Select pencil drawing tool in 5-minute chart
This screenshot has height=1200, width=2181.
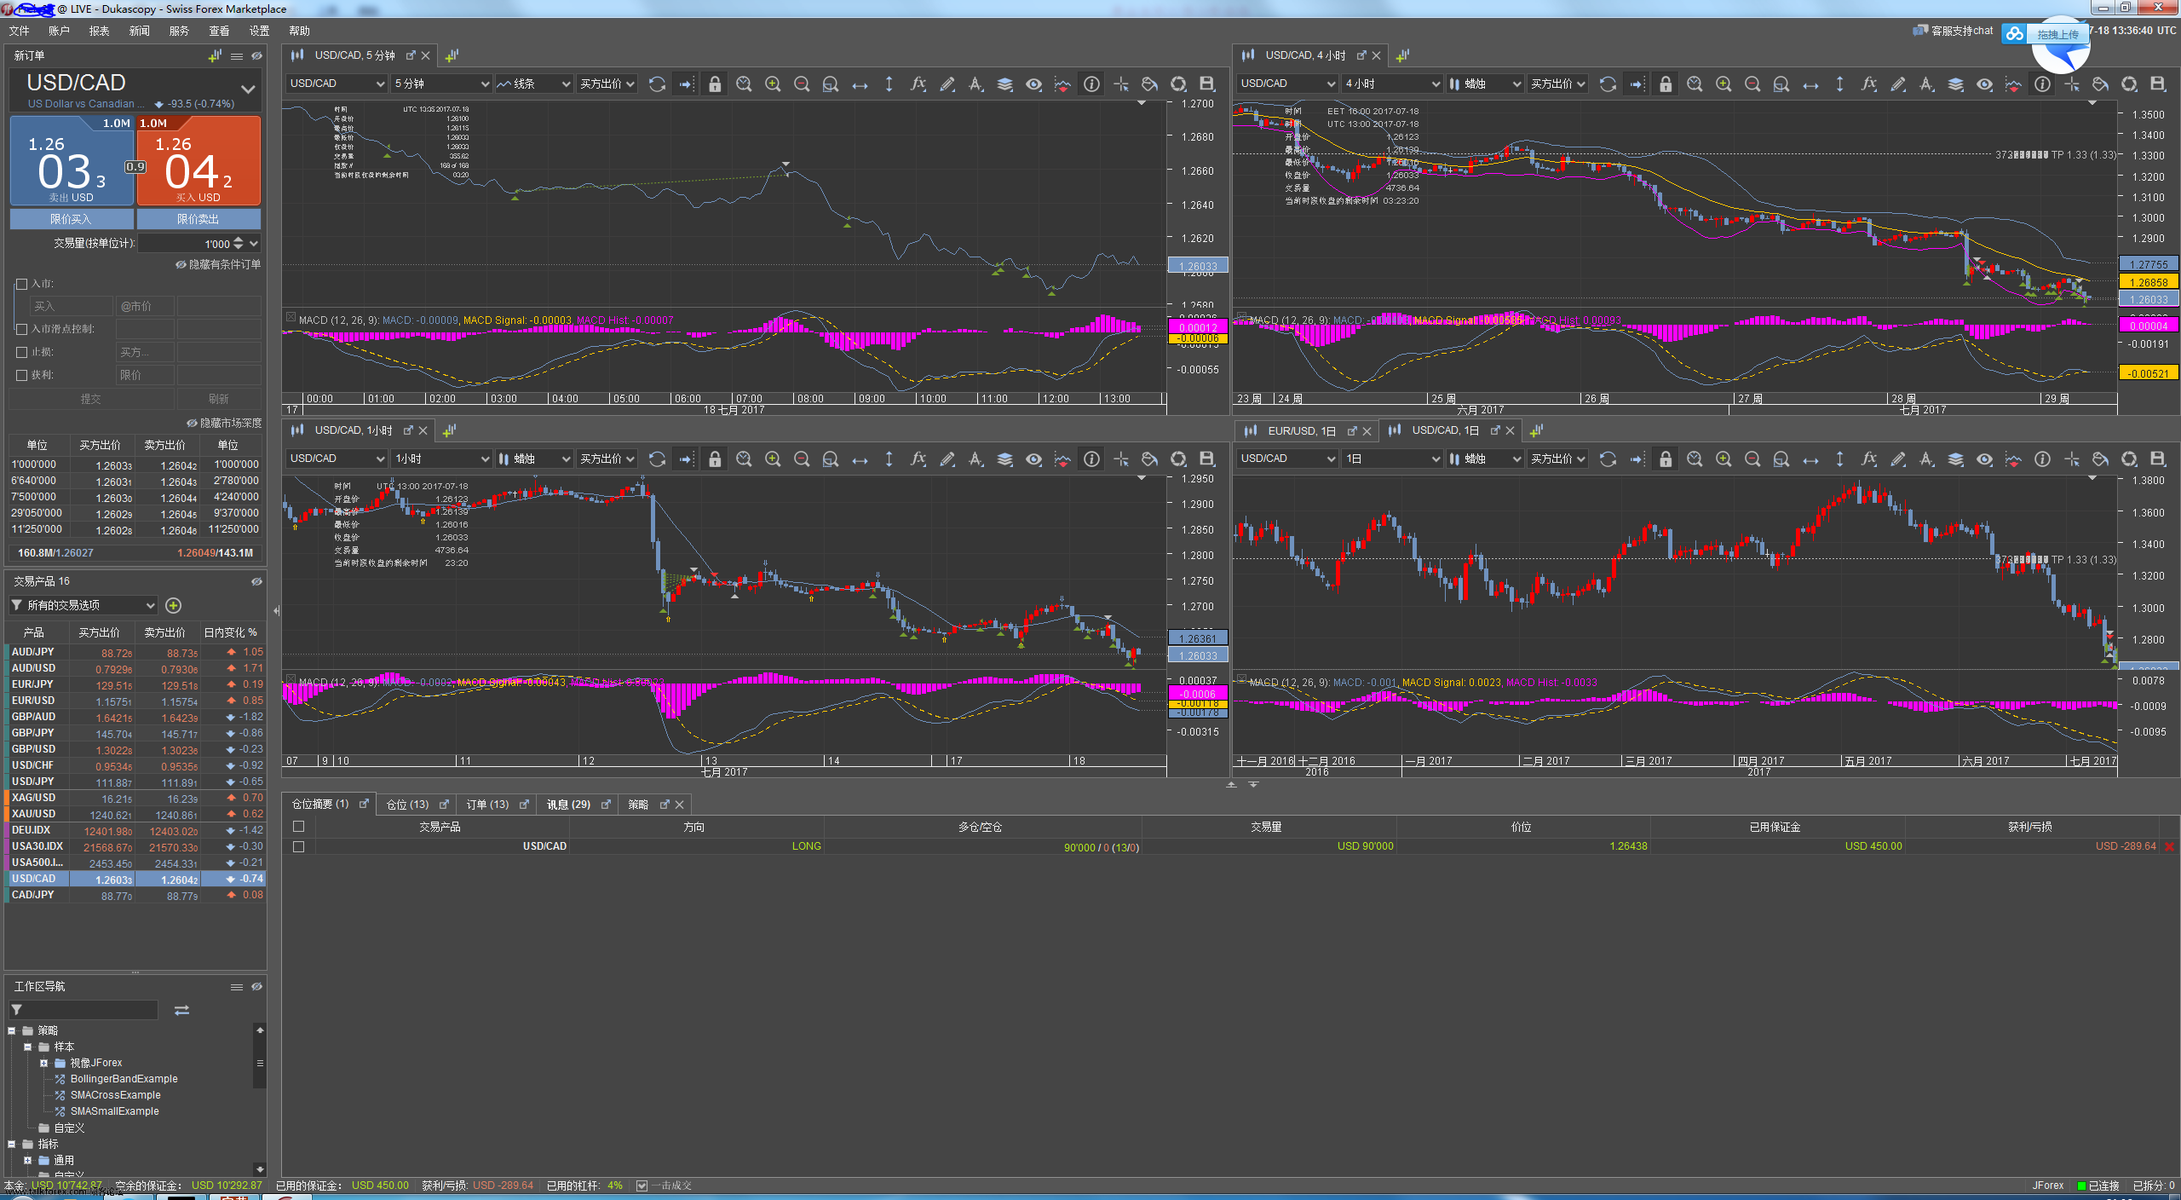click(947, 84)
